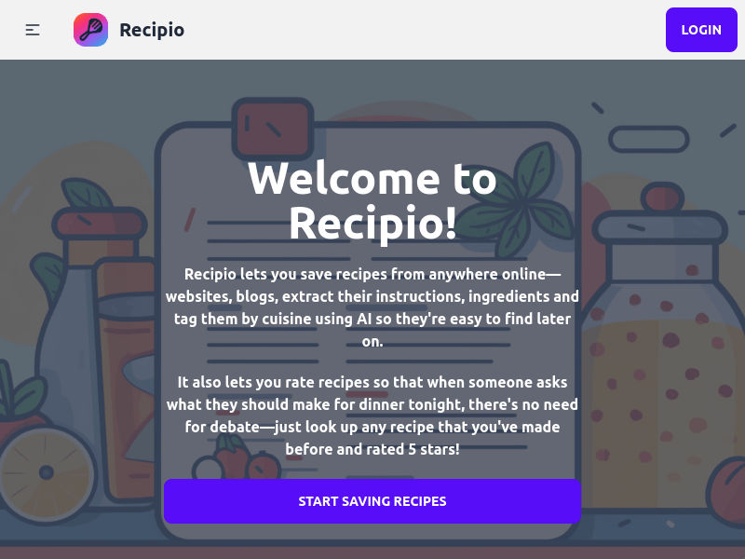Click the red lid of the right jar

point(662,198)
